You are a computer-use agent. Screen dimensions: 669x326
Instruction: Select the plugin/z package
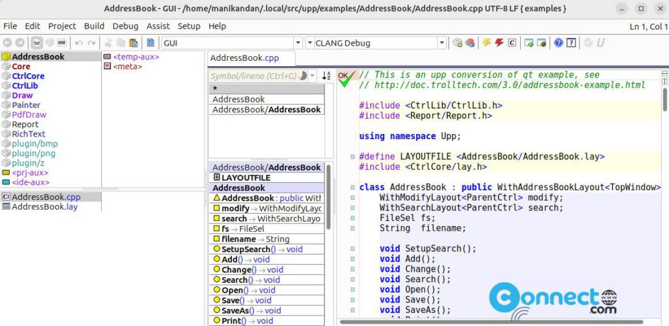point(50,163)
